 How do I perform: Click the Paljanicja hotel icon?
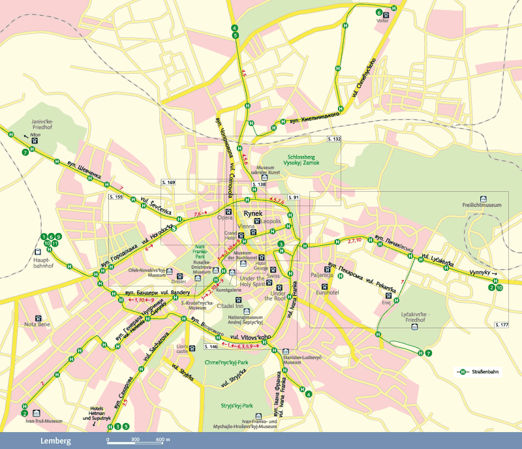coord(328,269)
